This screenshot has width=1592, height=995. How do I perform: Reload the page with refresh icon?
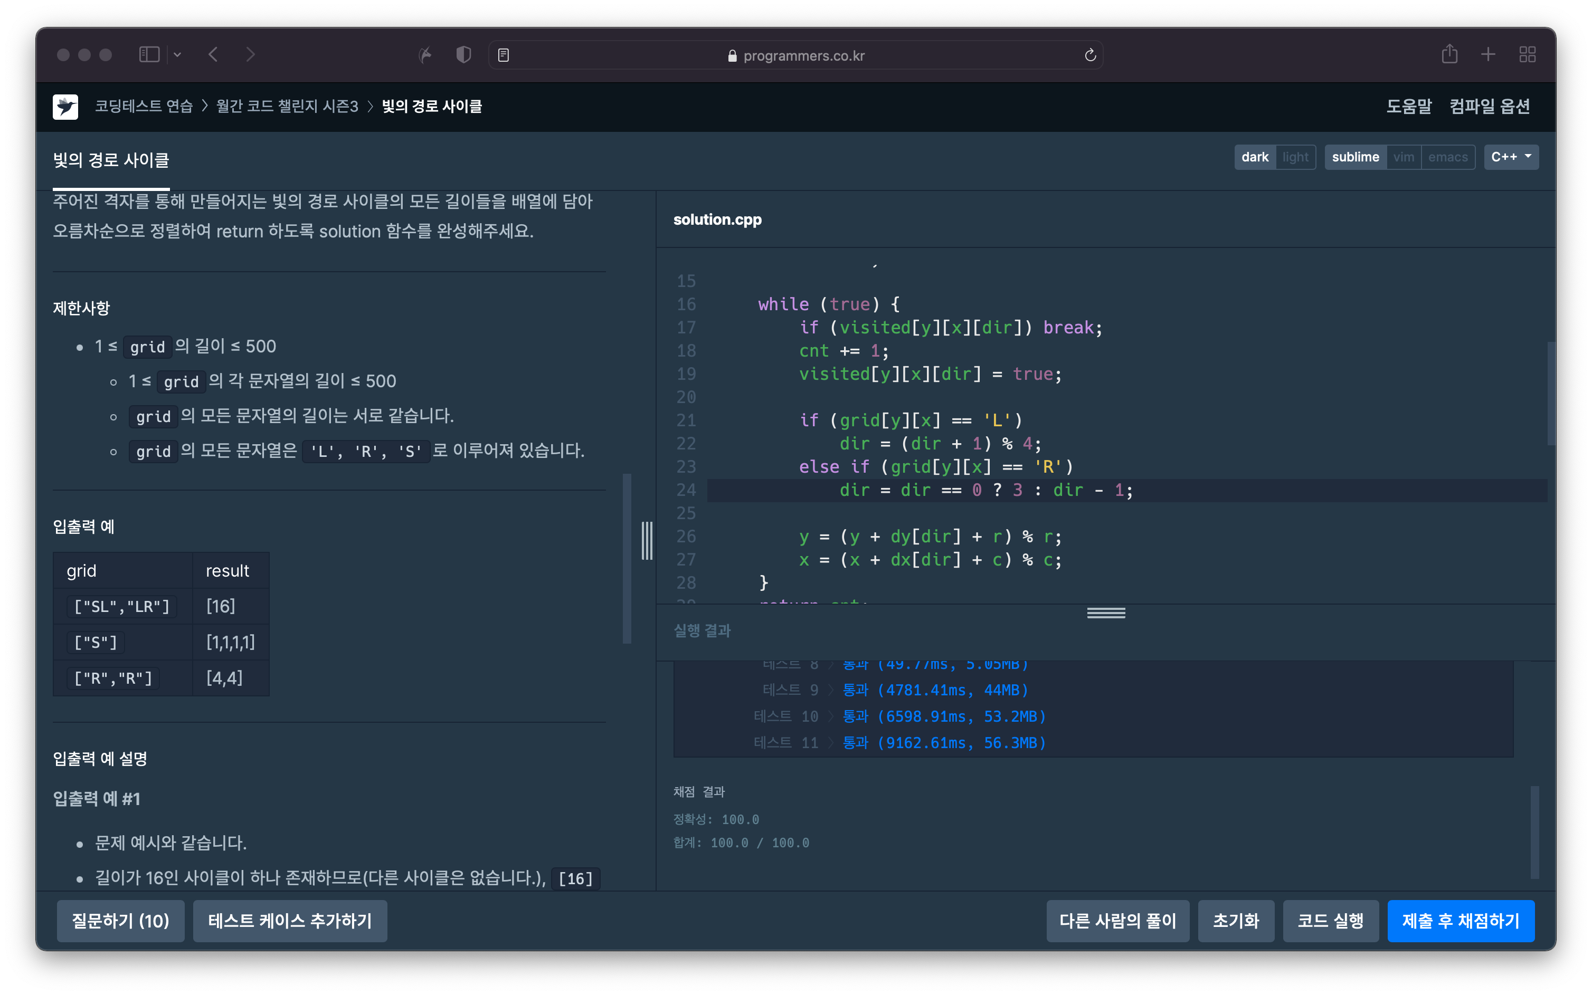click(x=1091, y=55)
